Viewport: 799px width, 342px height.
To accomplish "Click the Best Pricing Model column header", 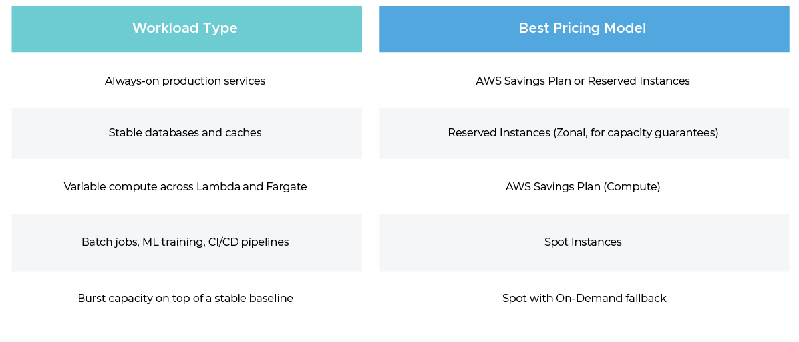I will (x=584, y=29).
